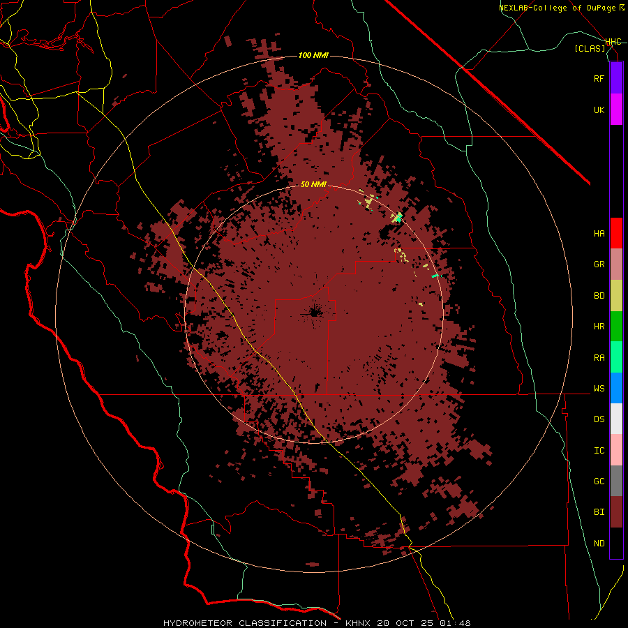
Task: Click the BI maroon legend swatch
Action: 616,512
